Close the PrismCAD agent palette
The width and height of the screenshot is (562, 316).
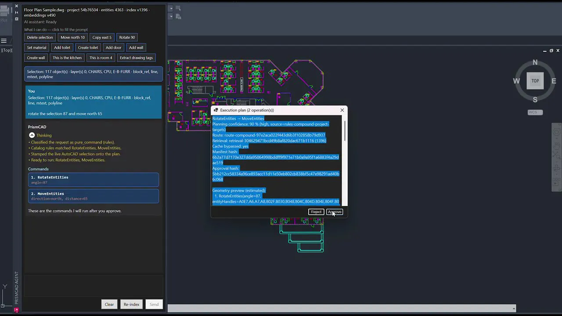tap(17, 6)
